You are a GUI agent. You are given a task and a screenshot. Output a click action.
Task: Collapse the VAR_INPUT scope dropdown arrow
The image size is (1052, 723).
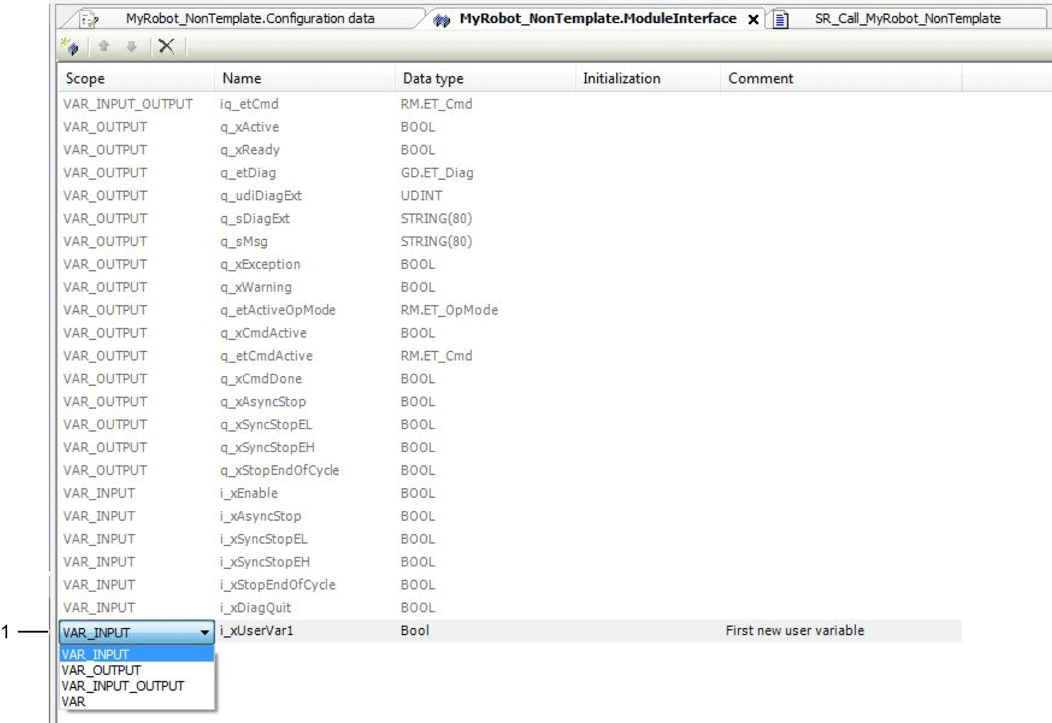(205, 632)
